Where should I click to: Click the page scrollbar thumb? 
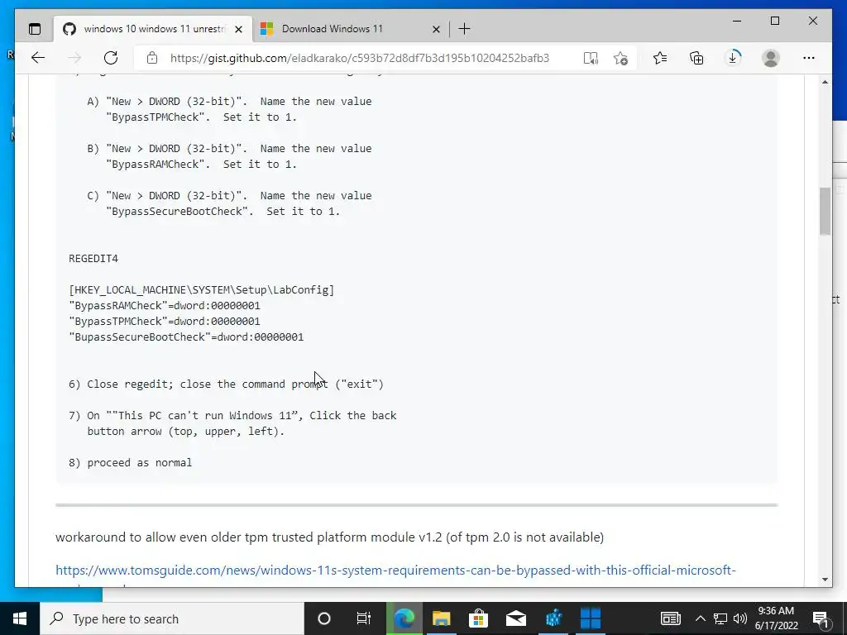825,211
